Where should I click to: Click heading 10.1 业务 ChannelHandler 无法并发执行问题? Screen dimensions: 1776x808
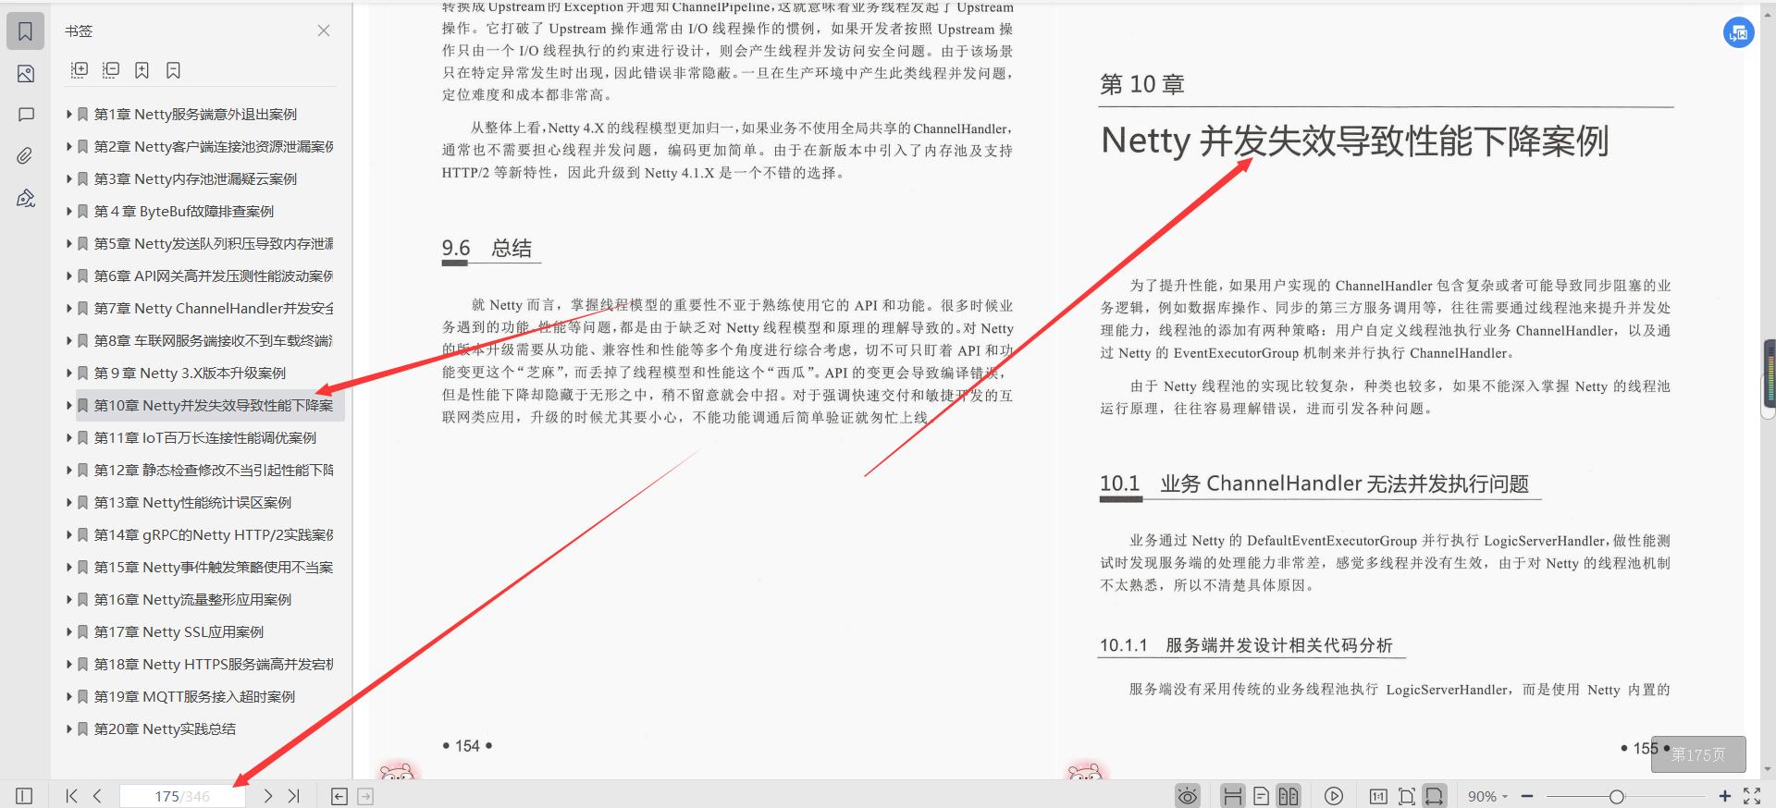point(1313,484)
